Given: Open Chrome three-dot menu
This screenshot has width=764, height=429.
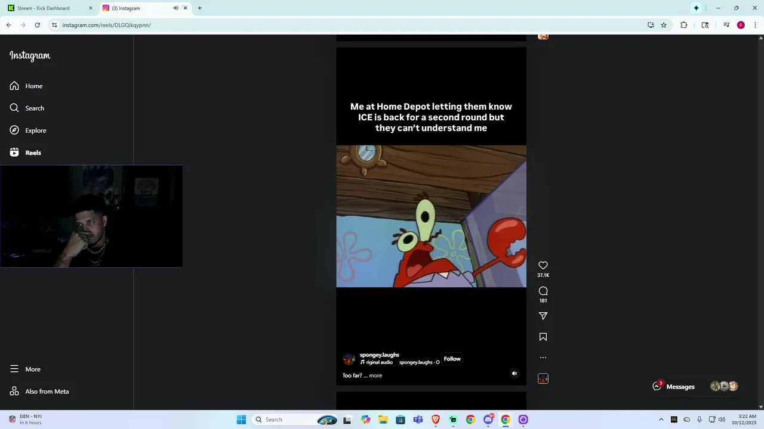Looking at the screenshot, I should [755, 25].
